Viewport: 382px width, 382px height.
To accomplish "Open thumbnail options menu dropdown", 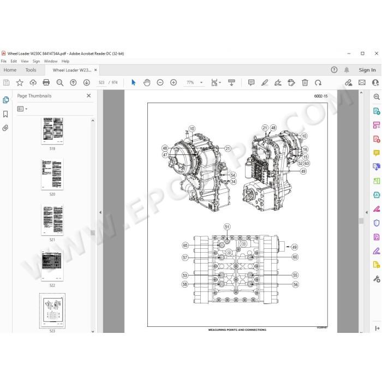I will [22, 109].
